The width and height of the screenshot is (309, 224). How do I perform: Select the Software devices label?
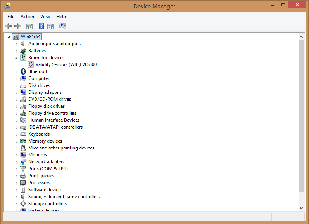[45, 190]
